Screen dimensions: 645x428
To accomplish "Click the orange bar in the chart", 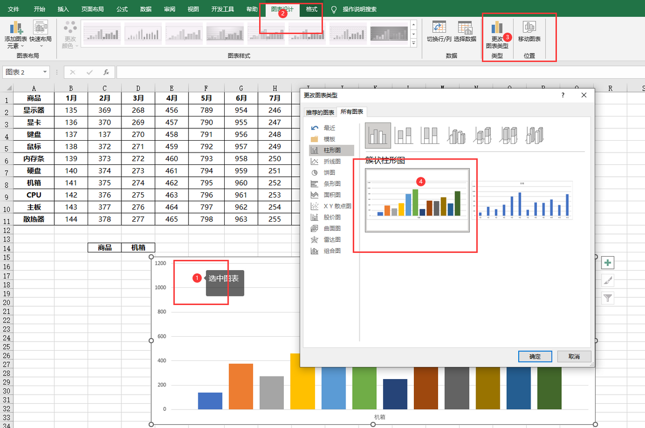I will tap(241, 386).
